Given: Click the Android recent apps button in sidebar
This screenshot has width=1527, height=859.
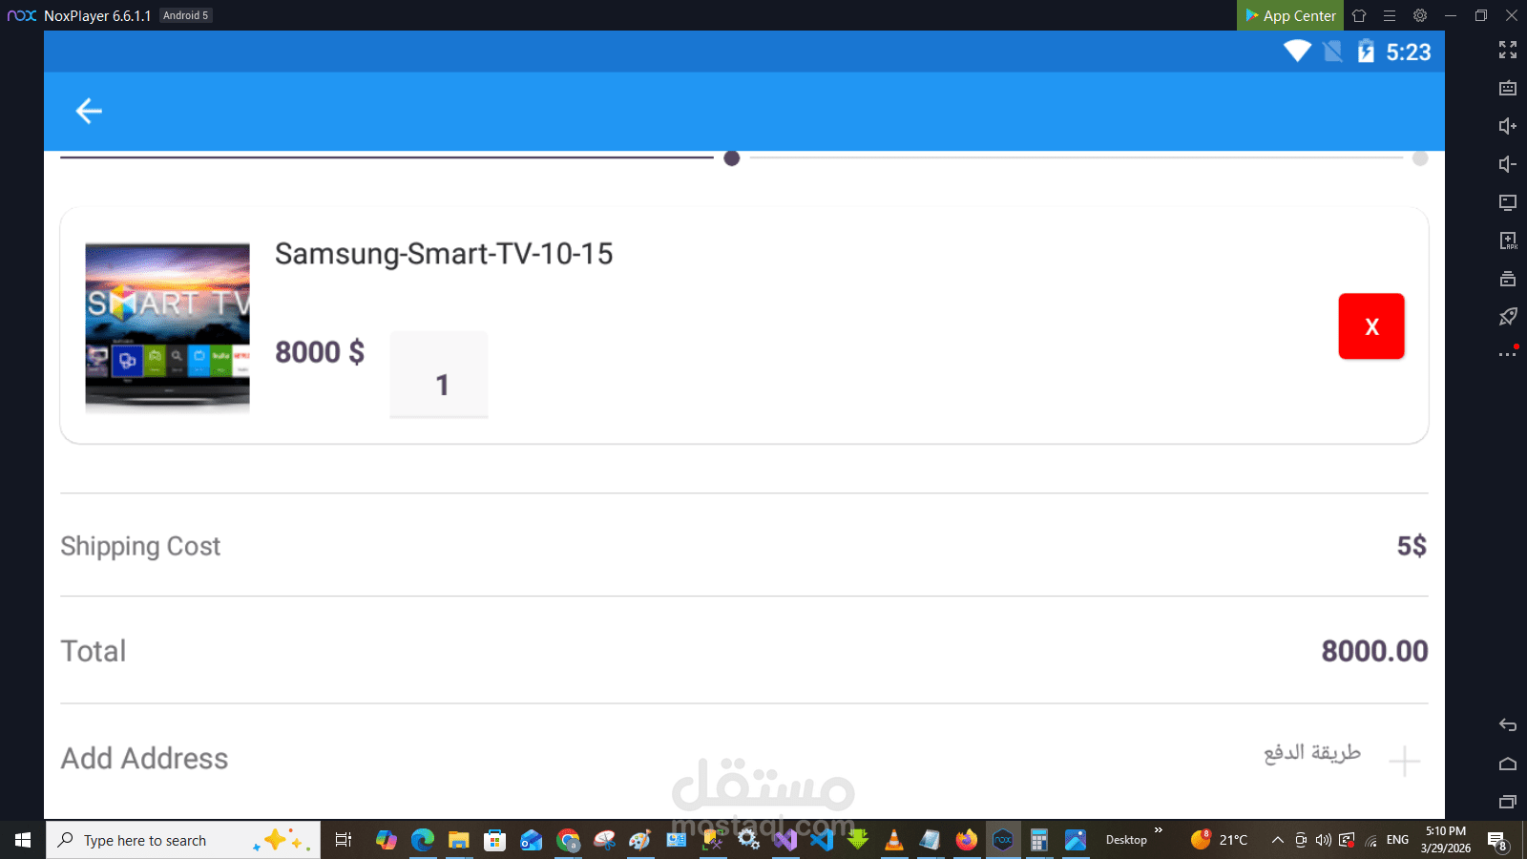Looking at the screenshot, I should [x=1508, y=802].
